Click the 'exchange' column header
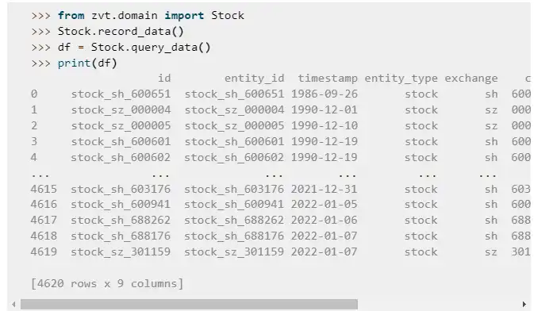The image size is (553, 311). (x=470, y=79)
